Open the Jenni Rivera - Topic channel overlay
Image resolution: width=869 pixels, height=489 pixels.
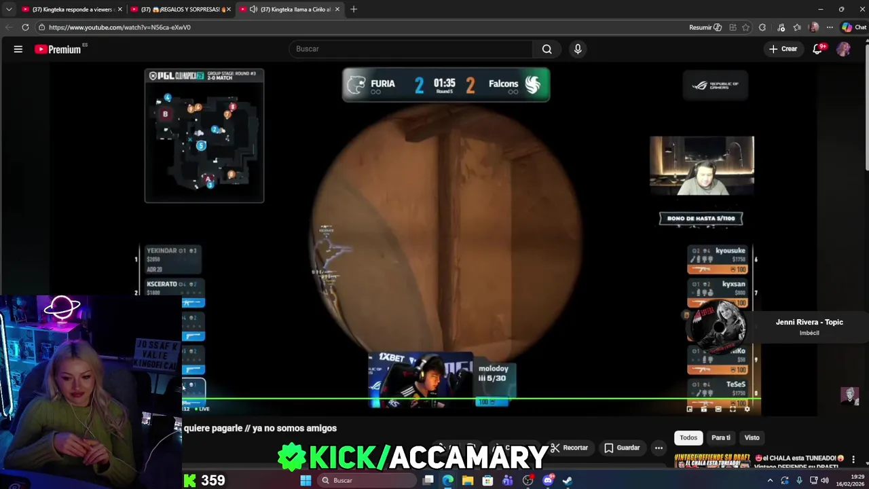point(809,322)
